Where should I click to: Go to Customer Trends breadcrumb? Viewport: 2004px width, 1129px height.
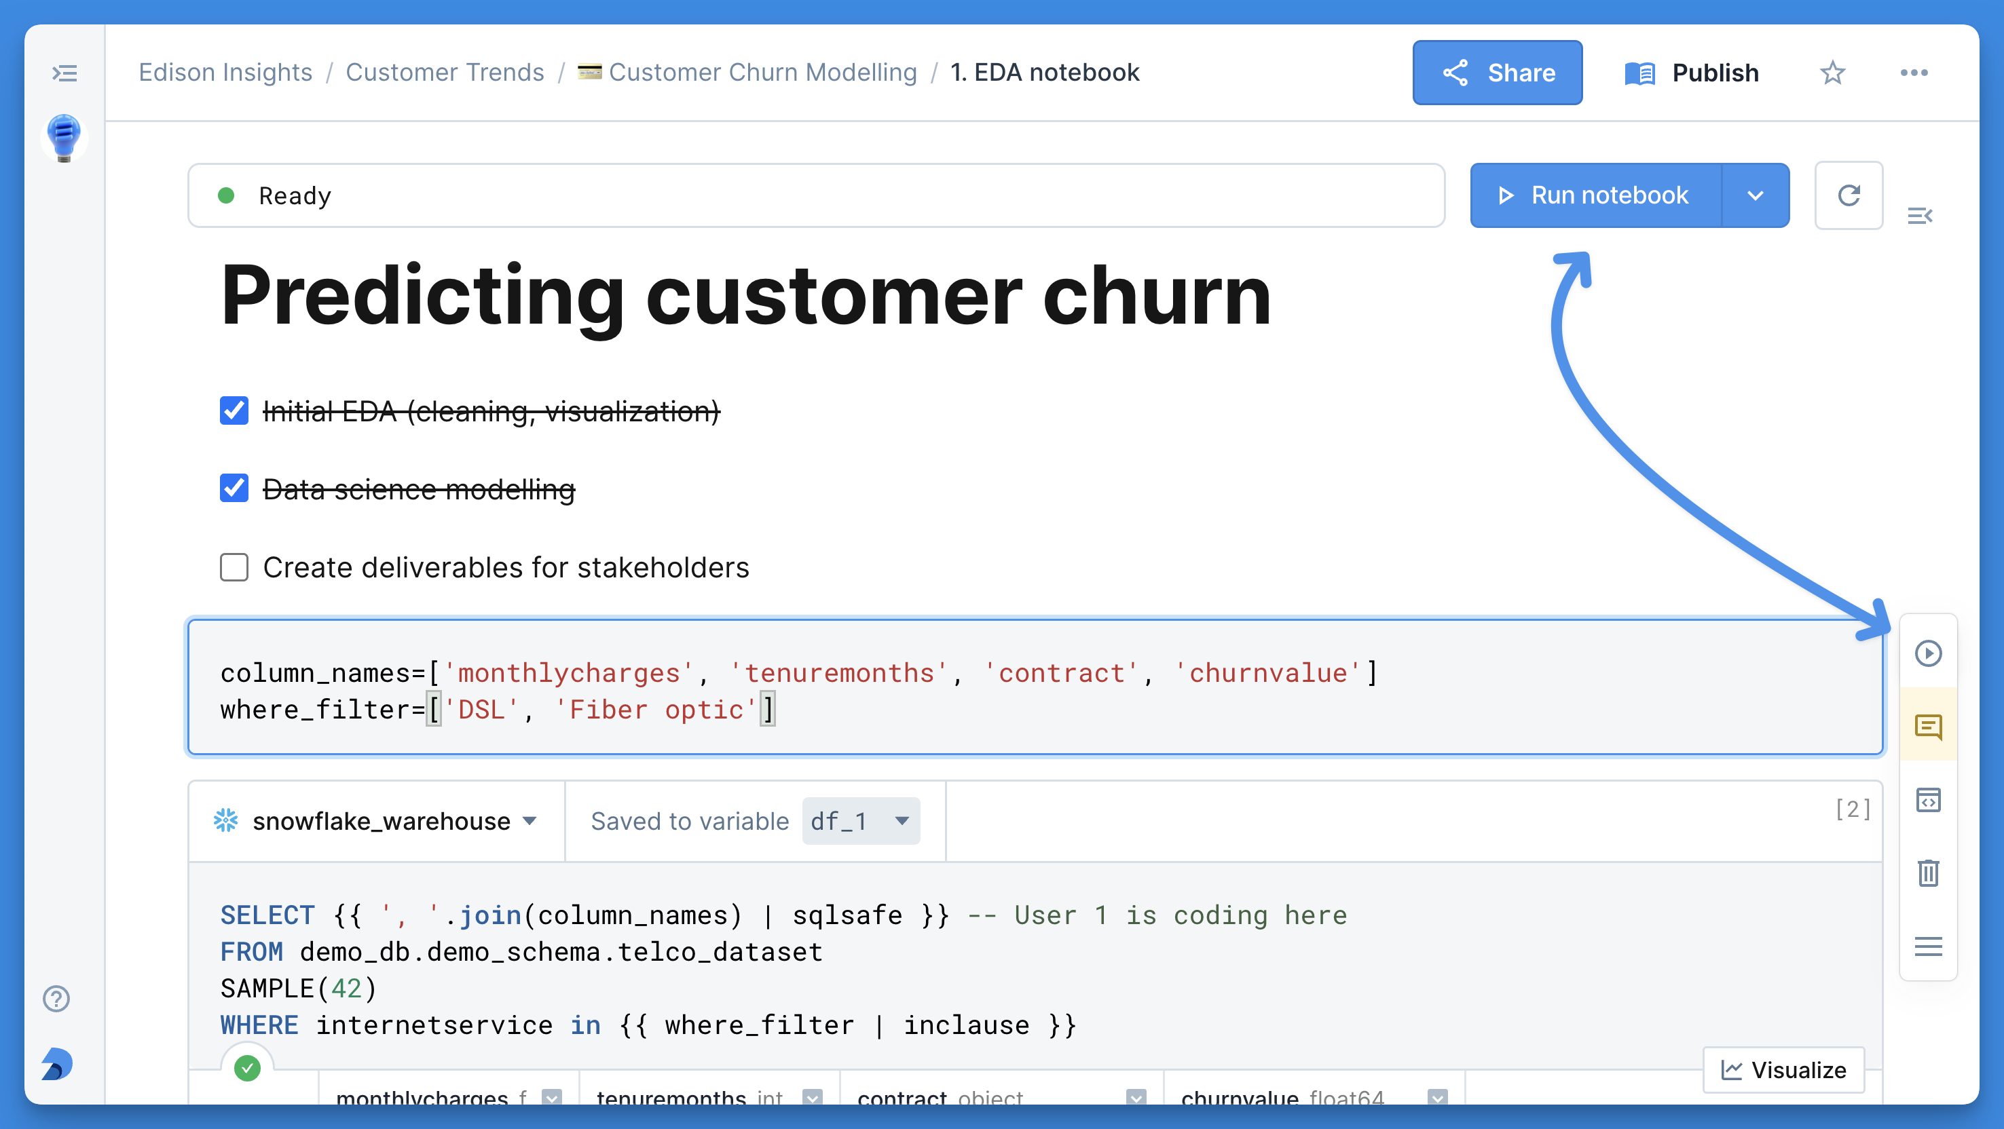point(444,73)
